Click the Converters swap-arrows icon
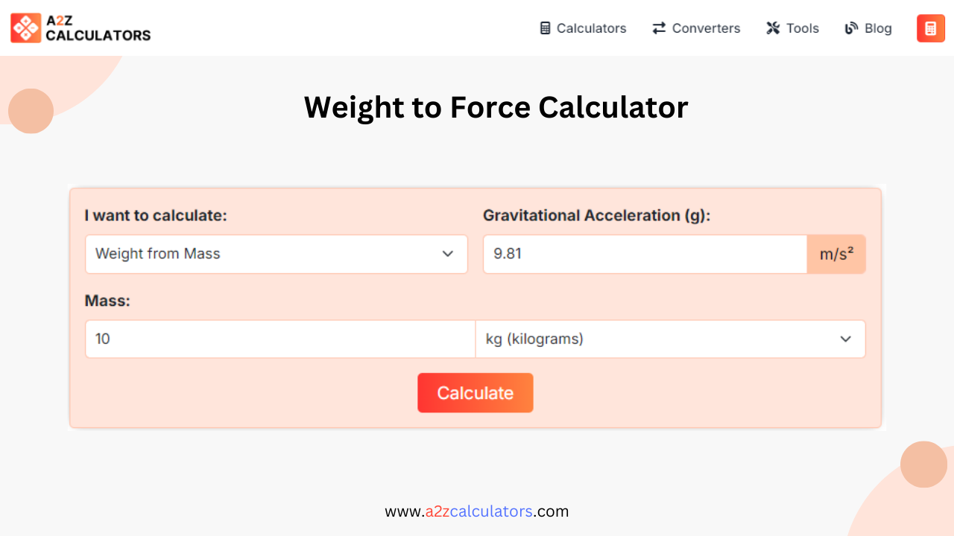The height and width of the screenshot is (536, 954). (658, 28)
